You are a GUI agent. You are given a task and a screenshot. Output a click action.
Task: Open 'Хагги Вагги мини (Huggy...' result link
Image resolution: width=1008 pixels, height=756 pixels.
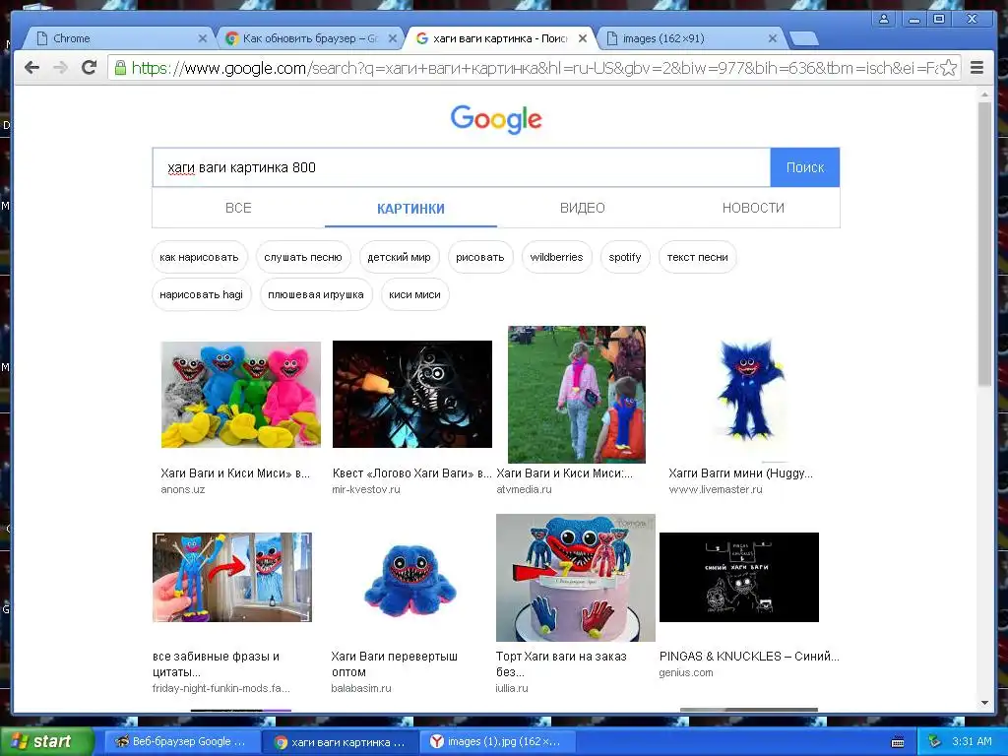[x=740, y=473]
